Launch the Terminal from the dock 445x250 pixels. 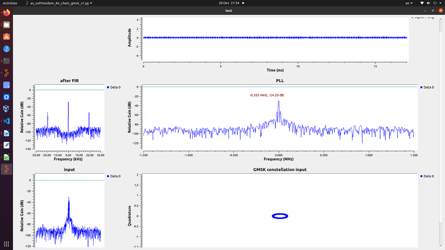click(6, 61)
